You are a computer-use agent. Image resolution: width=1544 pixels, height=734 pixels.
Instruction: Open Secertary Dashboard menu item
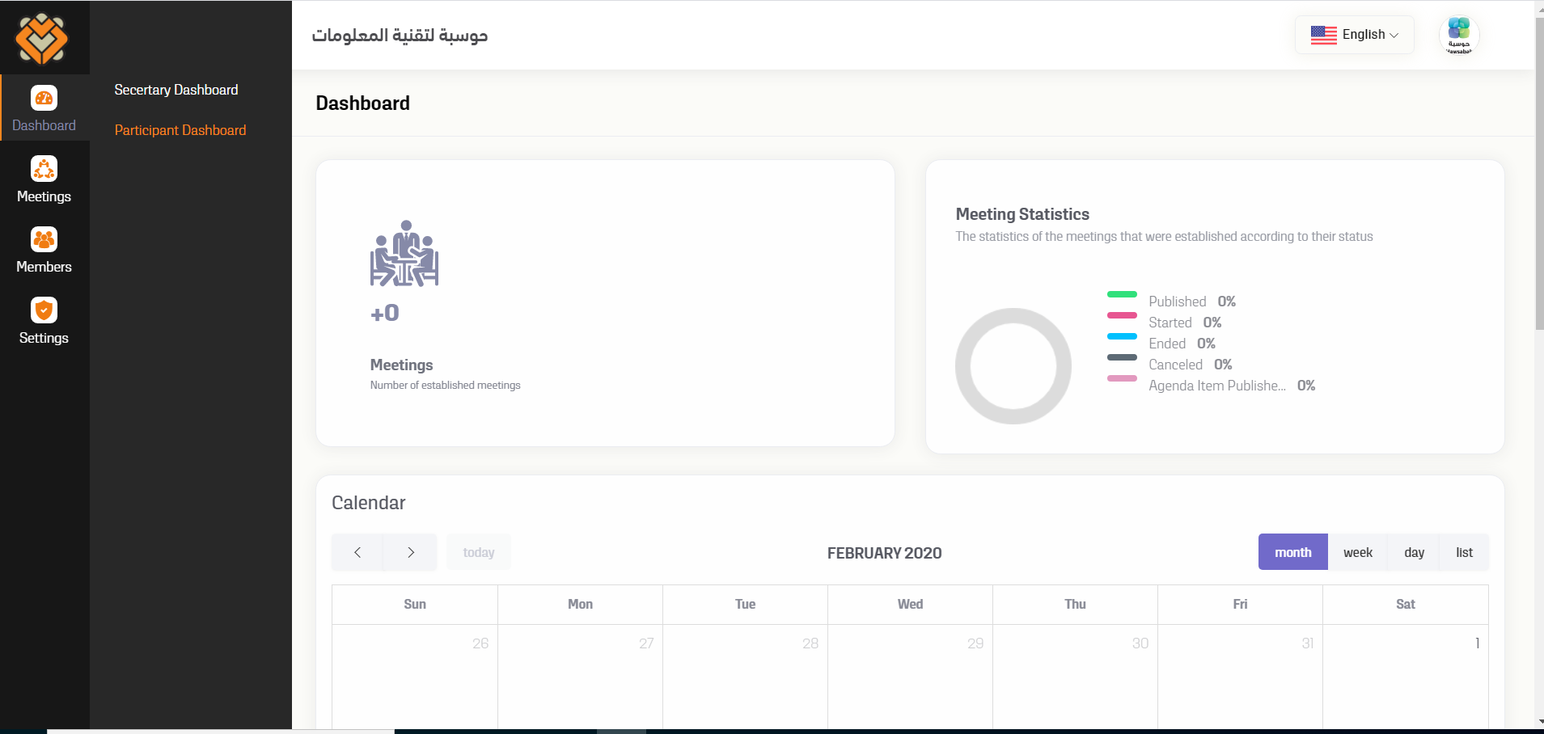point(176,90)
